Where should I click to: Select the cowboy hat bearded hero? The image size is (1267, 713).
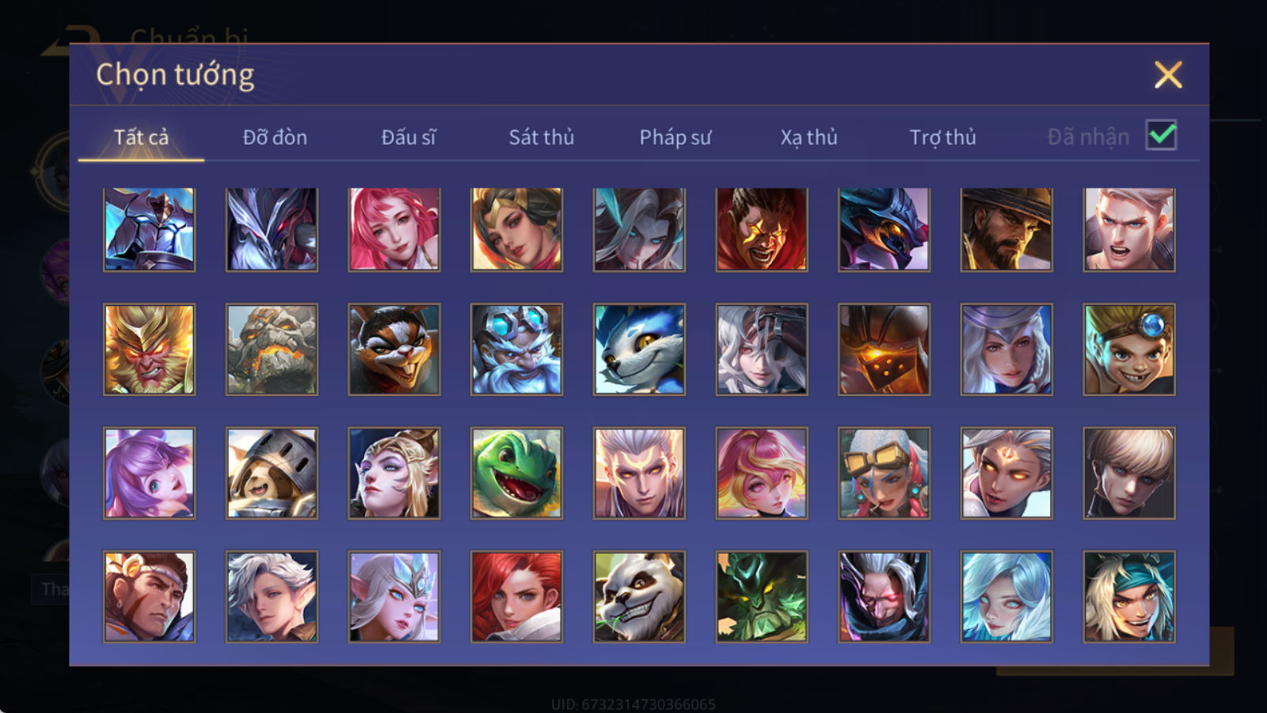click(x=1006, y=230)
